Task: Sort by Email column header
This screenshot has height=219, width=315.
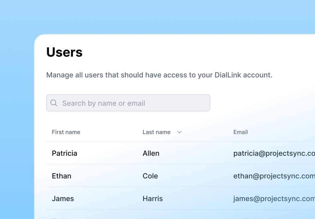Action: click(x=240, y=132)
